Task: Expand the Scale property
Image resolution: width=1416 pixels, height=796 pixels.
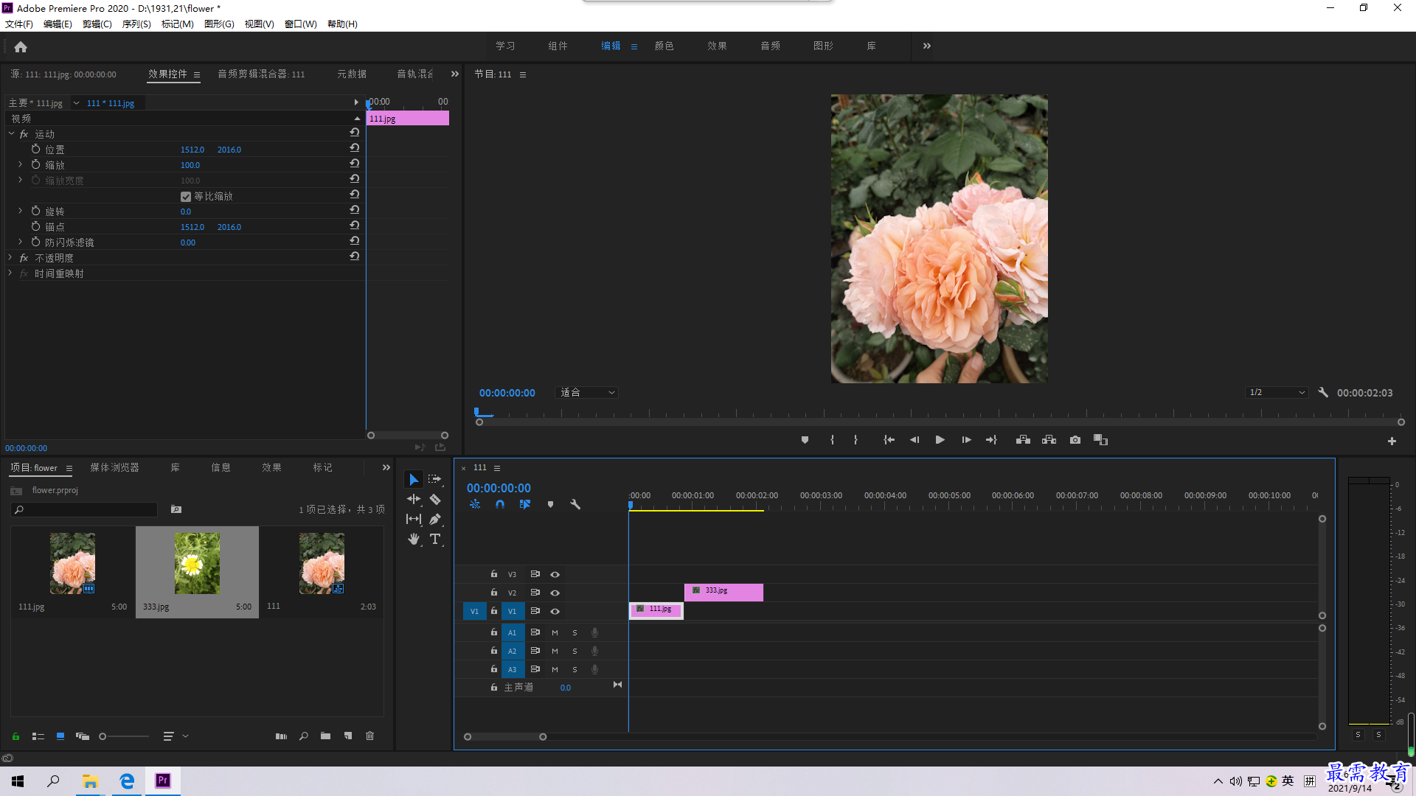Action: tap(20, 164)
